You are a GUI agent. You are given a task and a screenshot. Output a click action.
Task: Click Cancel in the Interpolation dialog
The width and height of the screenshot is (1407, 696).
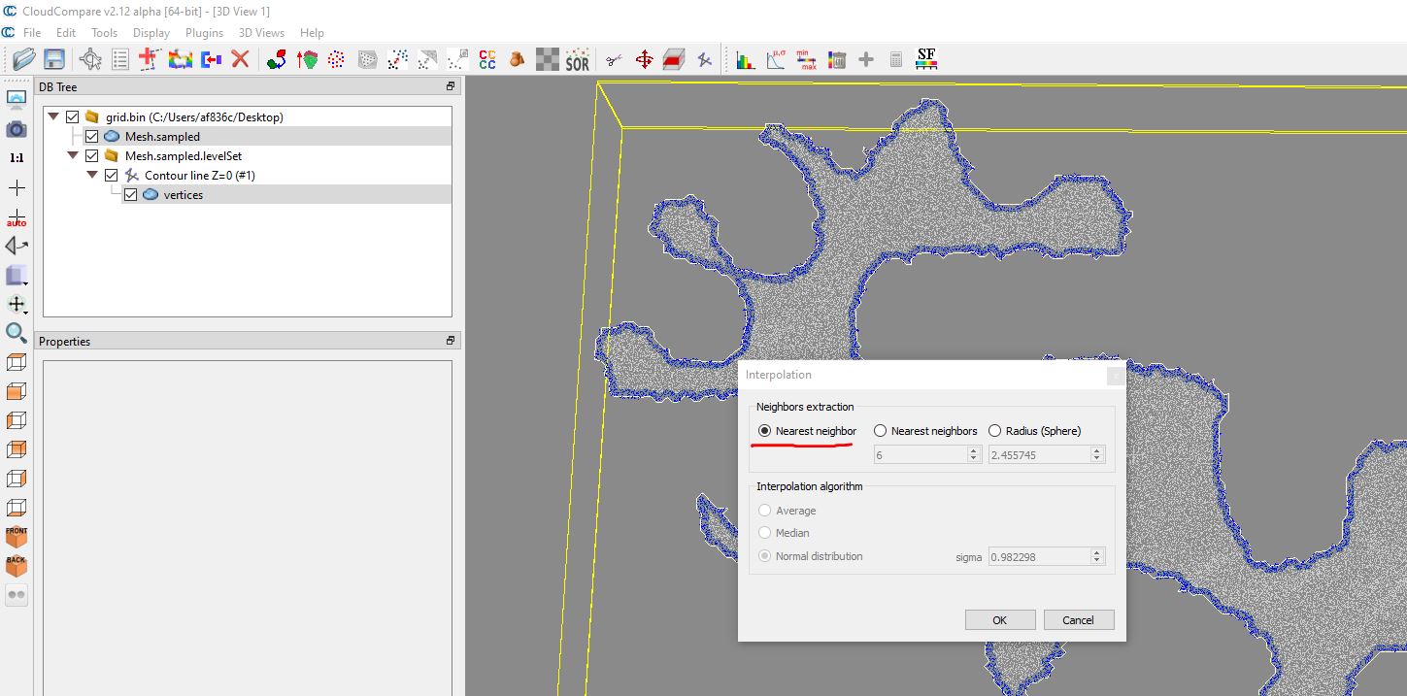coord(1078,620)
